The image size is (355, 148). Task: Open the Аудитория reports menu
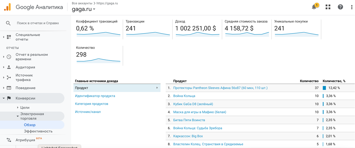[25, 67]
